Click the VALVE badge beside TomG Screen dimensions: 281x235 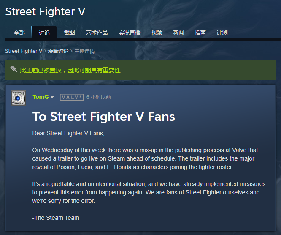coord(71,97)
